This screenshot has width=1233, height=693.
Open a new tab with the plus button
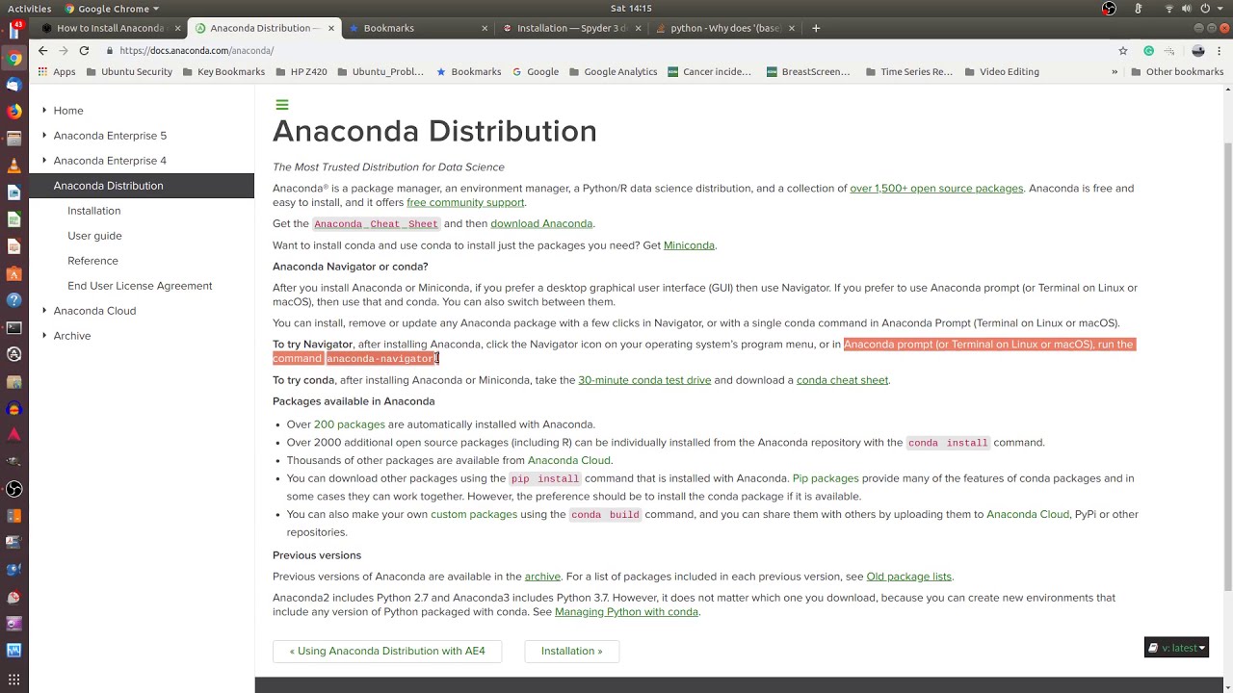pos(816,28)
